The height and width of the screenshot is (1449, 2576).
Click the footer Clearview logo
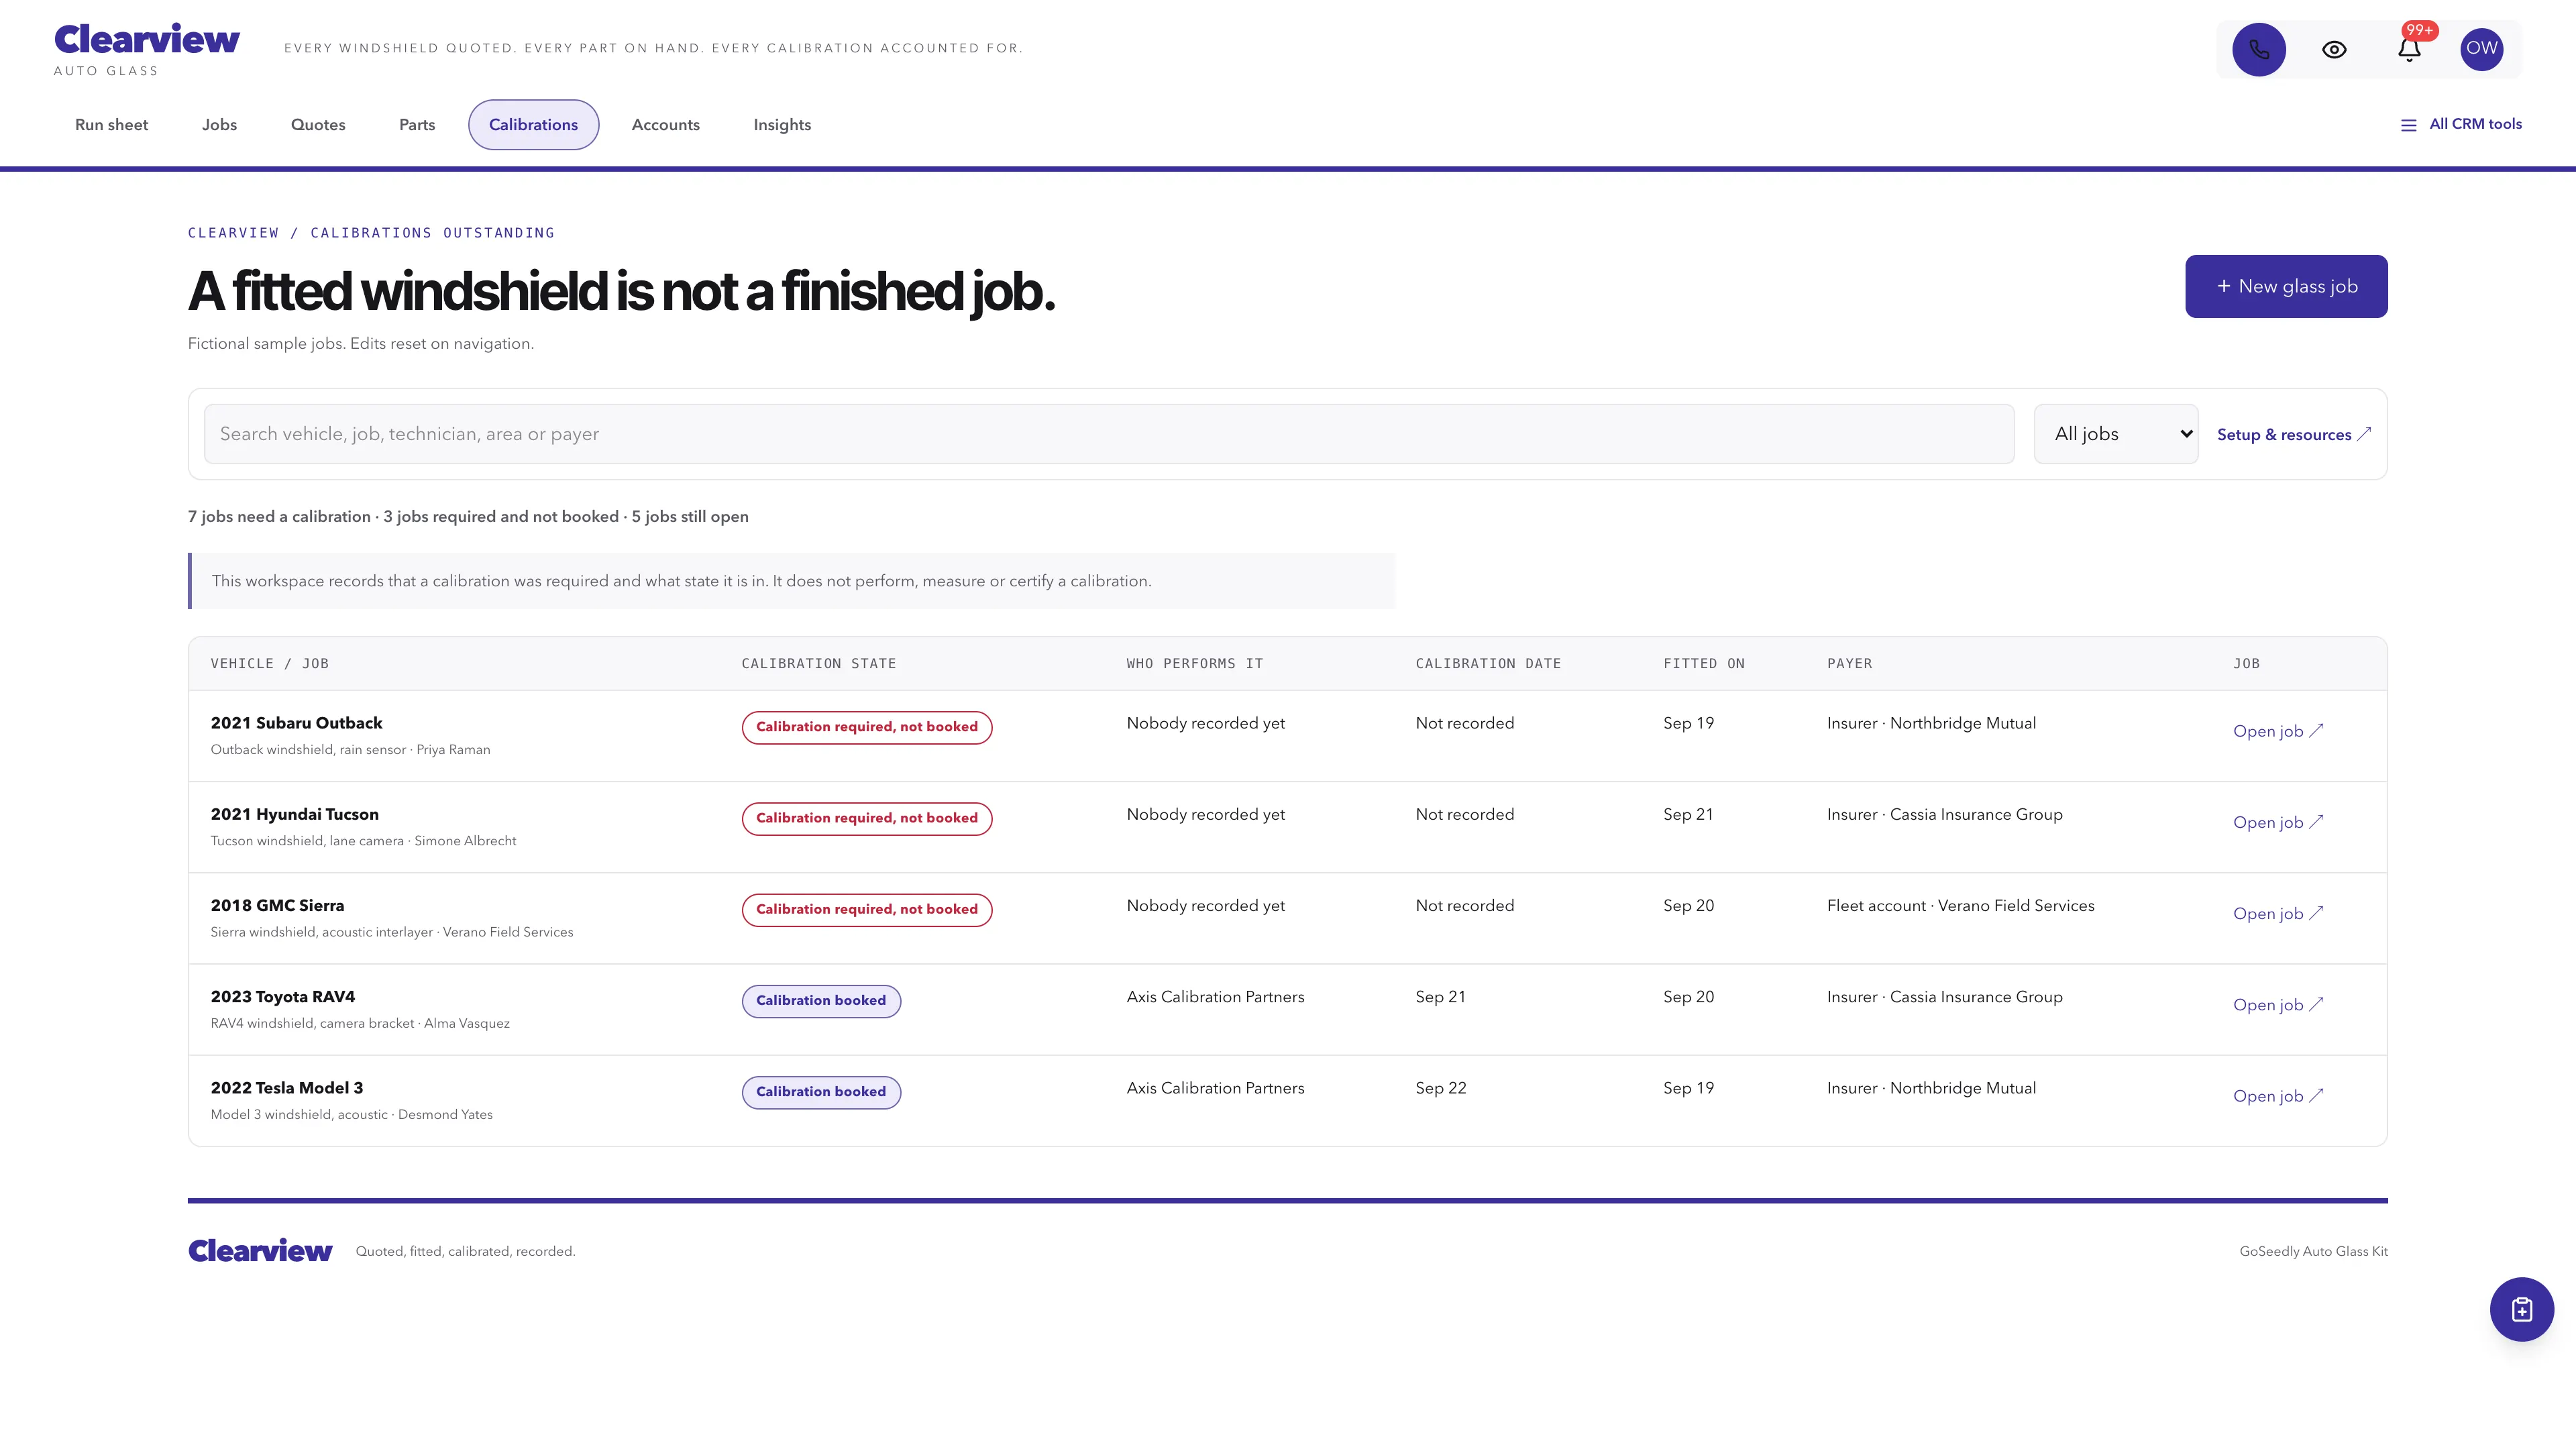(260, 1251)
